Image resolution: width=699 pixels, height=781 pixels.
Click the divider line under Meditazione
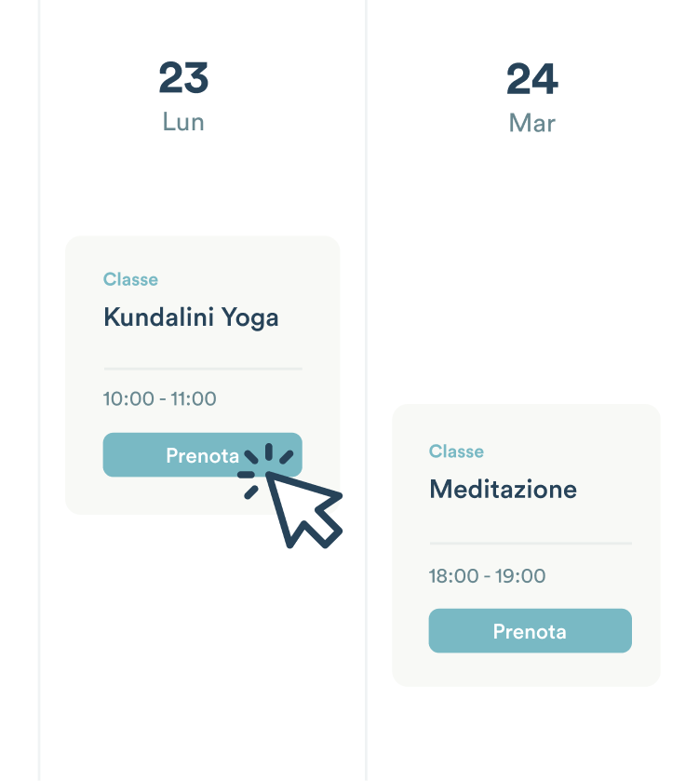tap(530, 542)
